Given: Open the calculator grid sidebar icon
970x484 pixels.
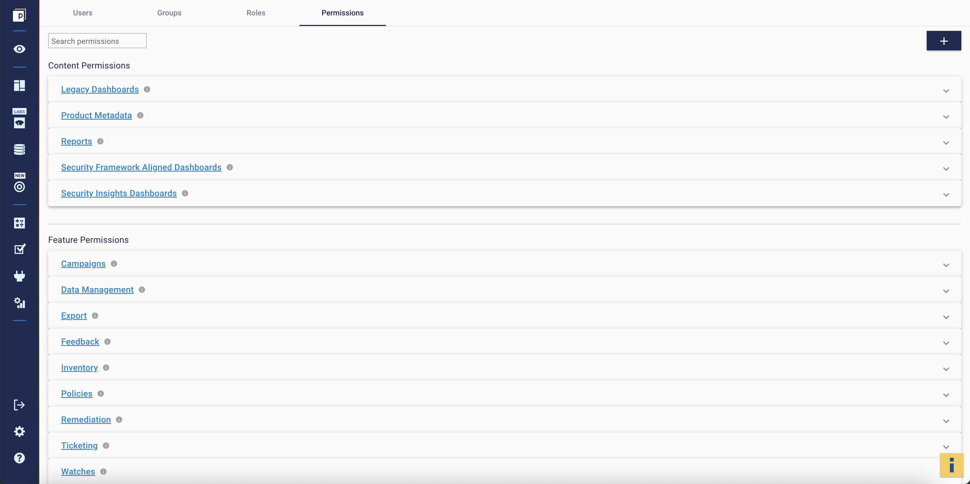Looking at the screenshot, I should (x=19, y=223).
